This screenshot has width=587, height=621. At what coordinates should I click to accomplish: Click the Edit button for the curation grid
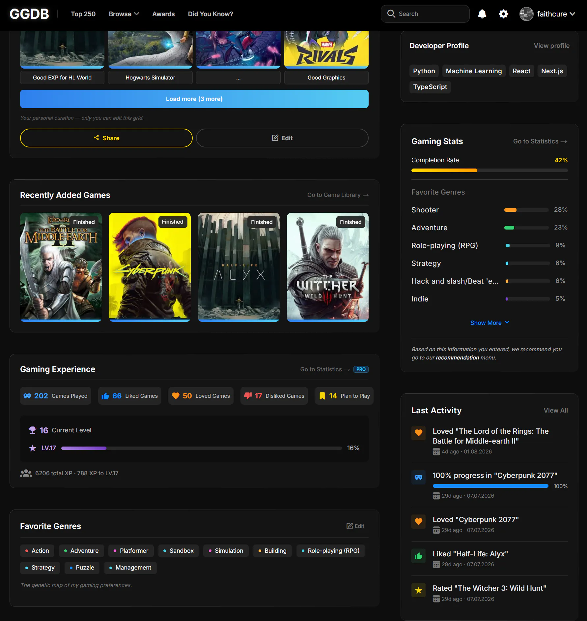(282, 138)
